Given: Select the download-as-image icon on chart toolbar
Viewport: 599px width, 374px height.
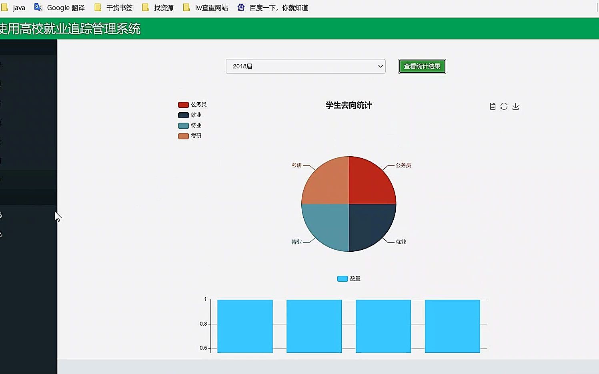Looking at the screenshot, I should (515, 106).
